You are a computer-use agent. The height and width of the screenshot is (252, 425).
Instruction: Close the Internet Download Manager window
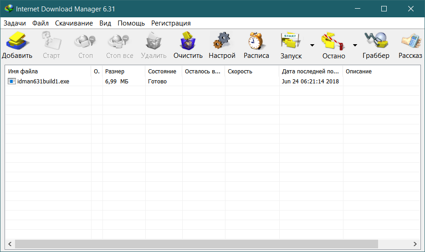(x=410, y=9)
